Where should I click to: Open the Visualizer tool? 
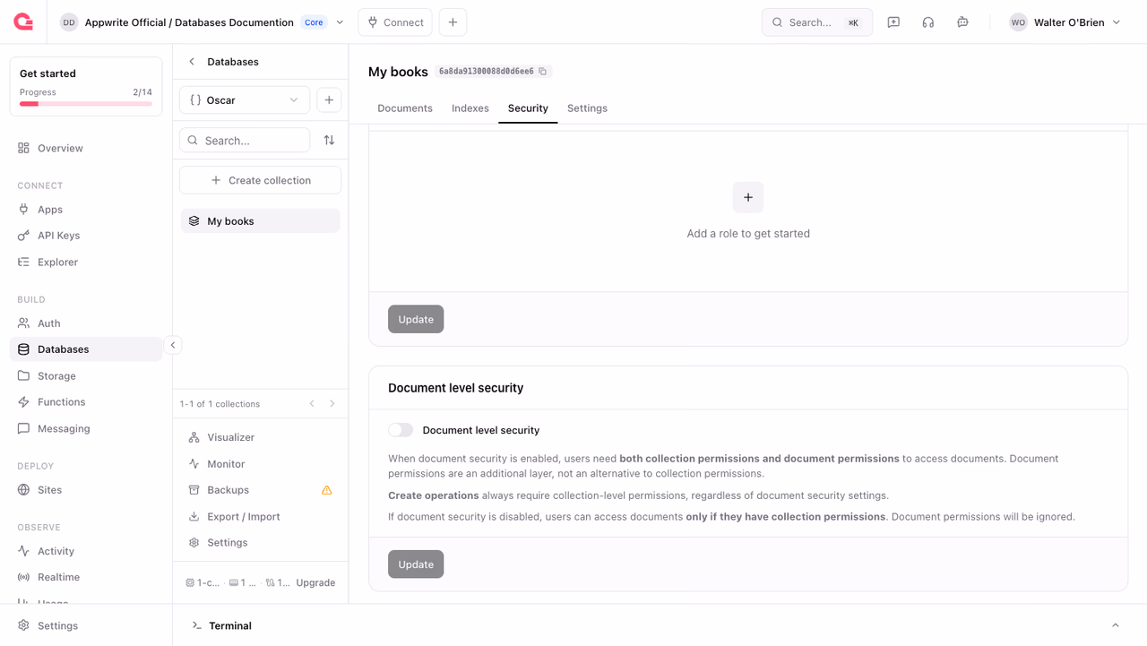[261, 437]
